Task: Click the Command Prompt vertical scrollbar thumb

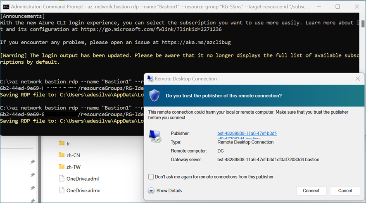Action: coord(363,24)
